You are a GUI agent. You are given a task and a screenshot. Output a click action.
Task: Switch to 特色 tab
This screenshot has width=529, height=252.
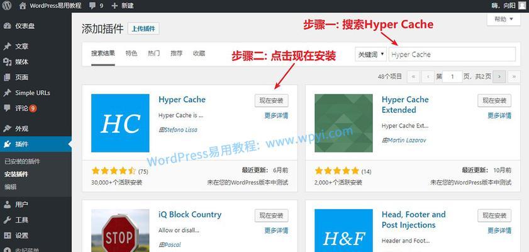131,54
